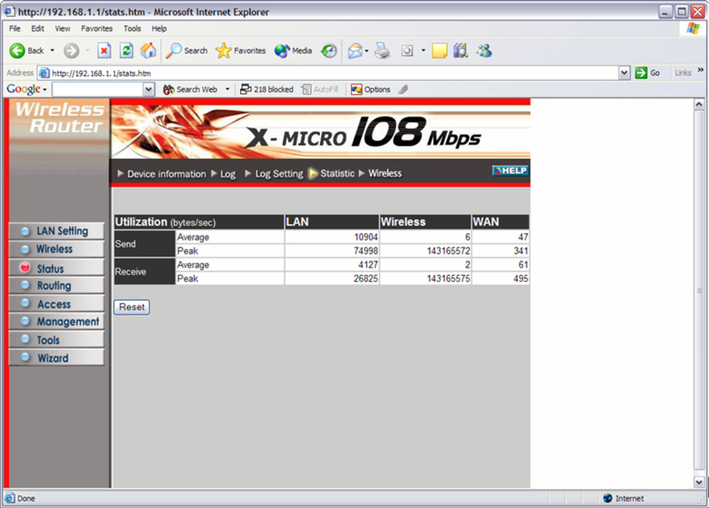The image size is (709, 508).
Task: Open Status in the sidebar
Action: (56, 269)
